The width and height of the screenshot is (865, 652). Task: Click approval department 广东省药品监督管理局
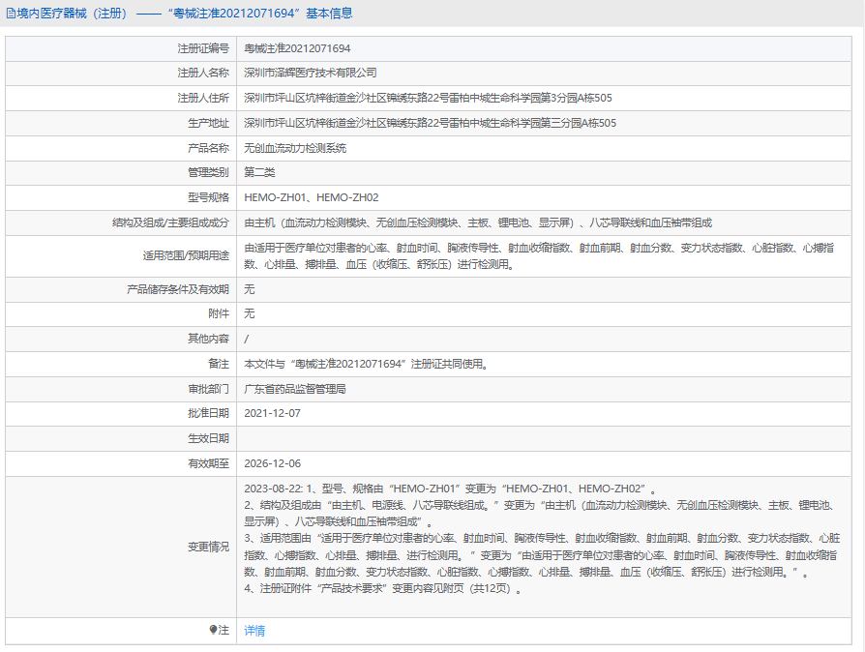pyautogui.click(x=295, y=389)
